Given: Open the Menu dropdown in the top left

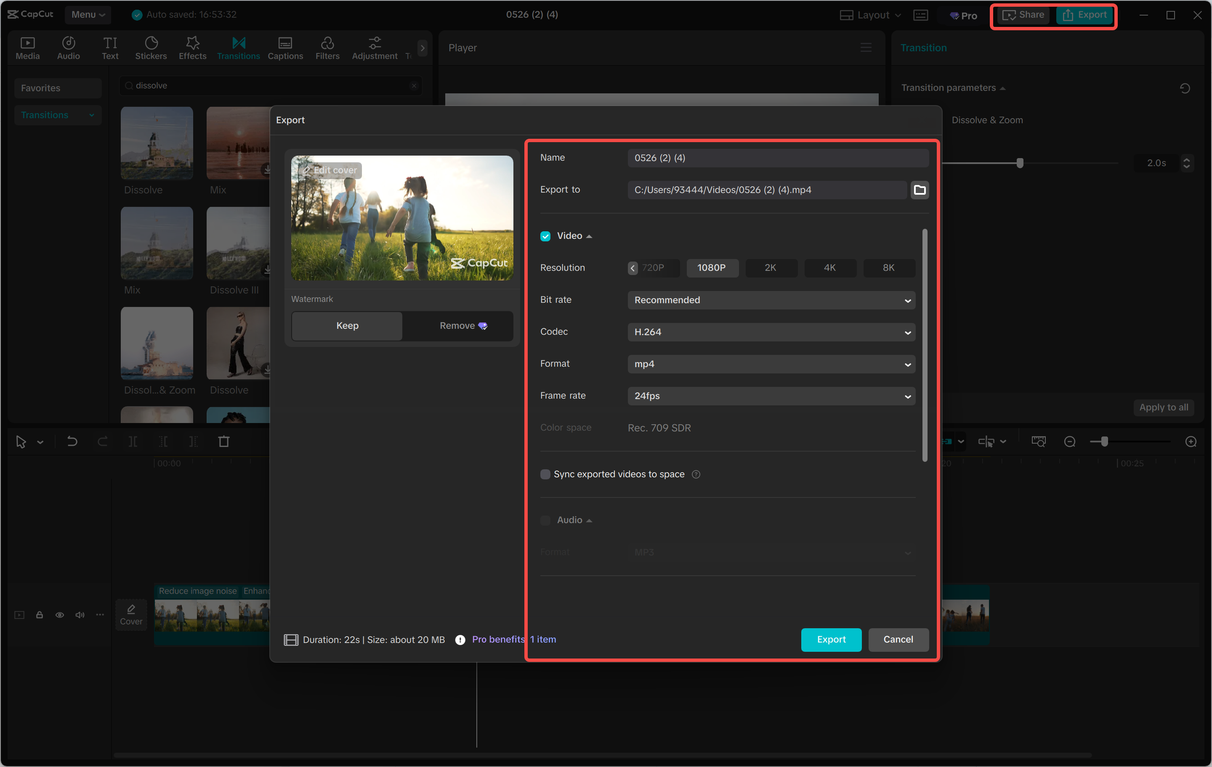Looking at the screenshot, I should [88, 15].
